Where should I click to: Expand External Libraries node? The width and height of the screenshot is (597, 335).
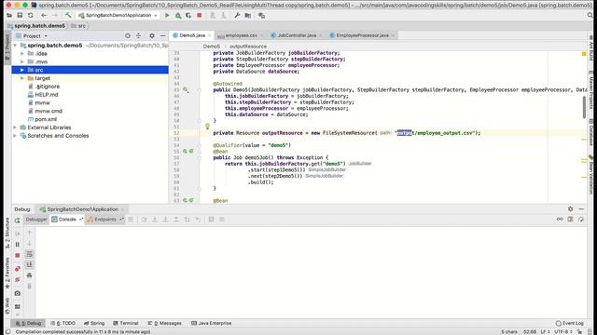click(15, 127)
